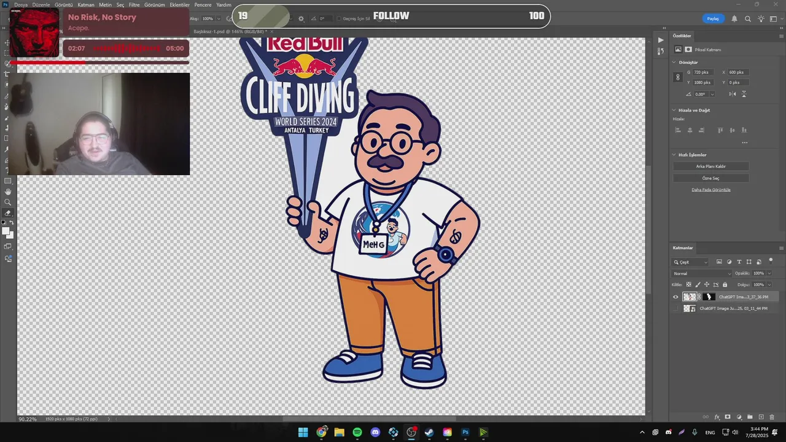
Task: Open the Katman menu
Action: [x=86, y=5]
